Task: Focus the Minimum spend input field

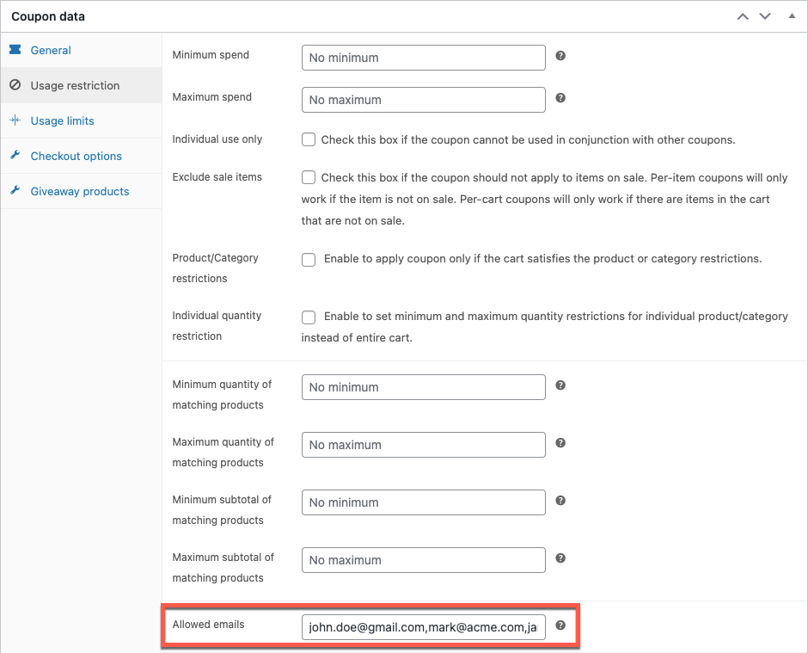Action: pos(424,58)
